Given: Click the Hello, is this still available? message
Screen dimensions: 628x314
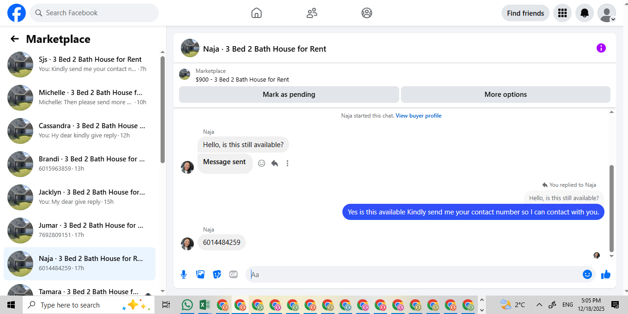Looking at the screenshot, I should coord(243,145).
